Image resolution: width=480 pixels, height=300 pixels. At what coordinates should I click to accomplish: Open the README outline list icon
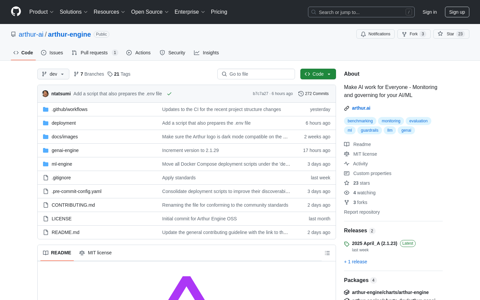coord(327,253)
